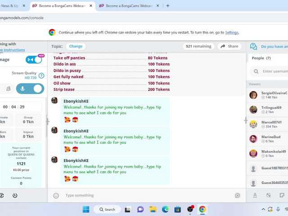Open the People (7) tab
Viewport: 288px width, 216px height.
click(x=261, y=58)
